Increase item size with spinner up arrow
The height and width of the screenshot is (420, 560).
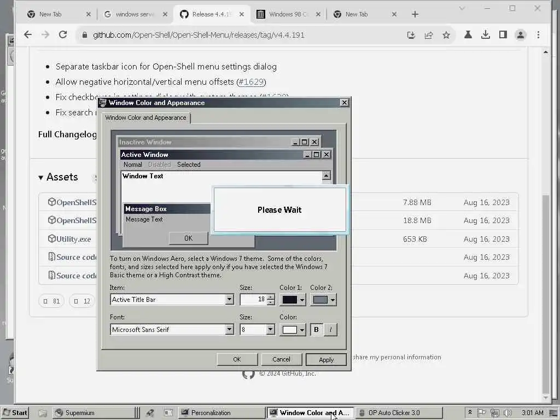coord(271,297)
